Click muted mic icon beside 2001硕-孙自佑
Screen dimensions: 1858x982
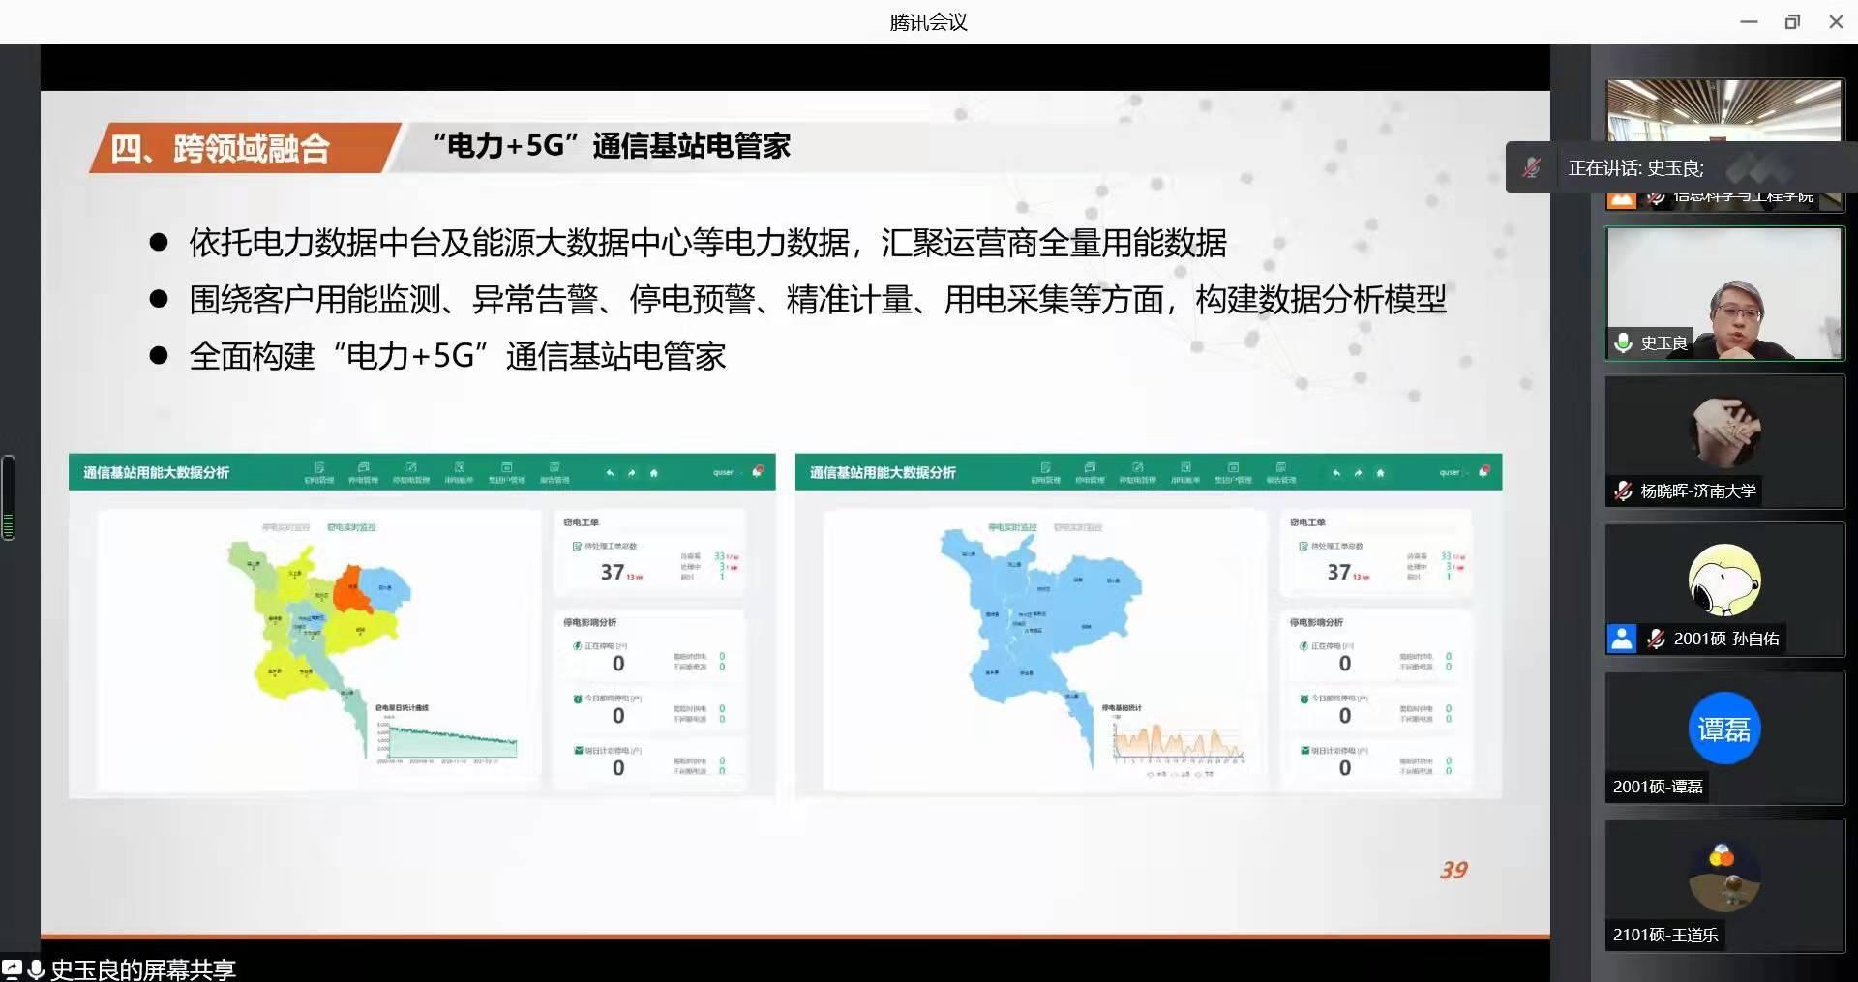coord(1656,639)
